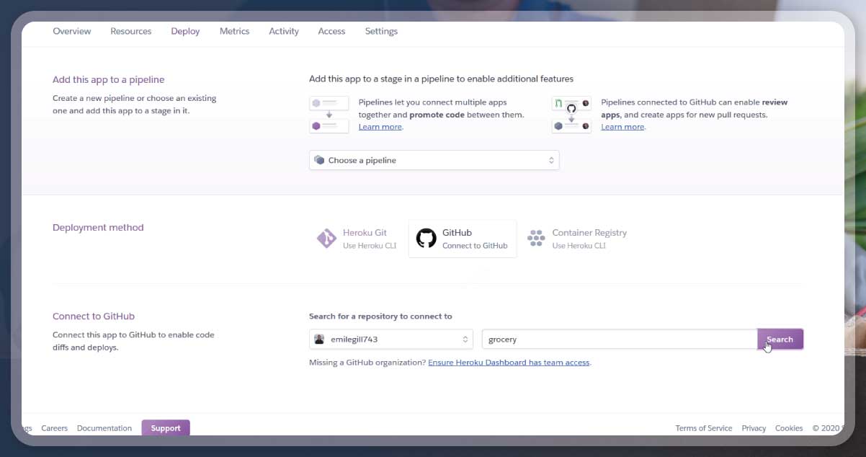Click the Container Registry icon
The image size is (866, 457).
(536, 239)
